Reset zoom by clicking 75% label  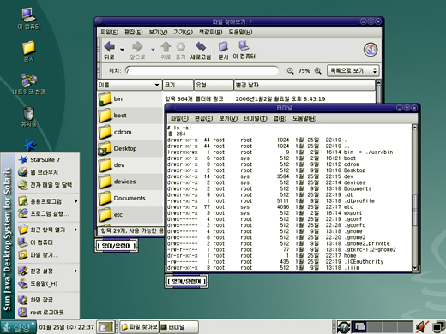(304, 71)
